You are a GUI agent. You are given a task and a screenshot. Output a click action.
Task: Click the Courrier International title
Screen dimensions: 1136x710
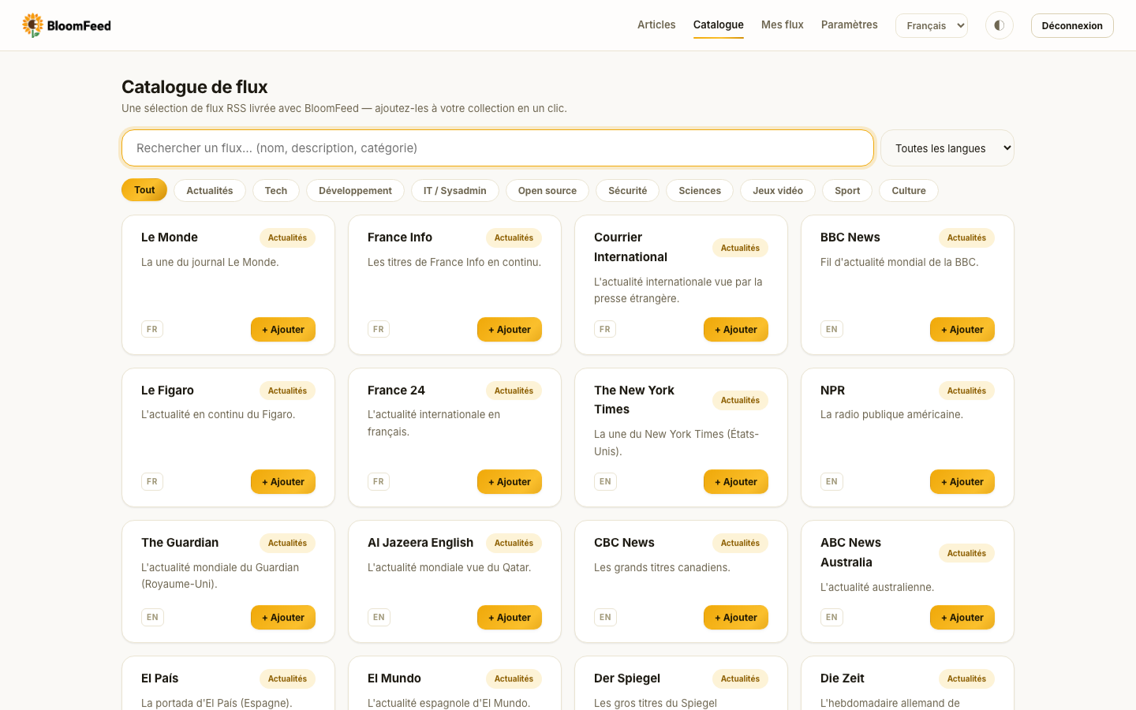(x=630, y=247)
